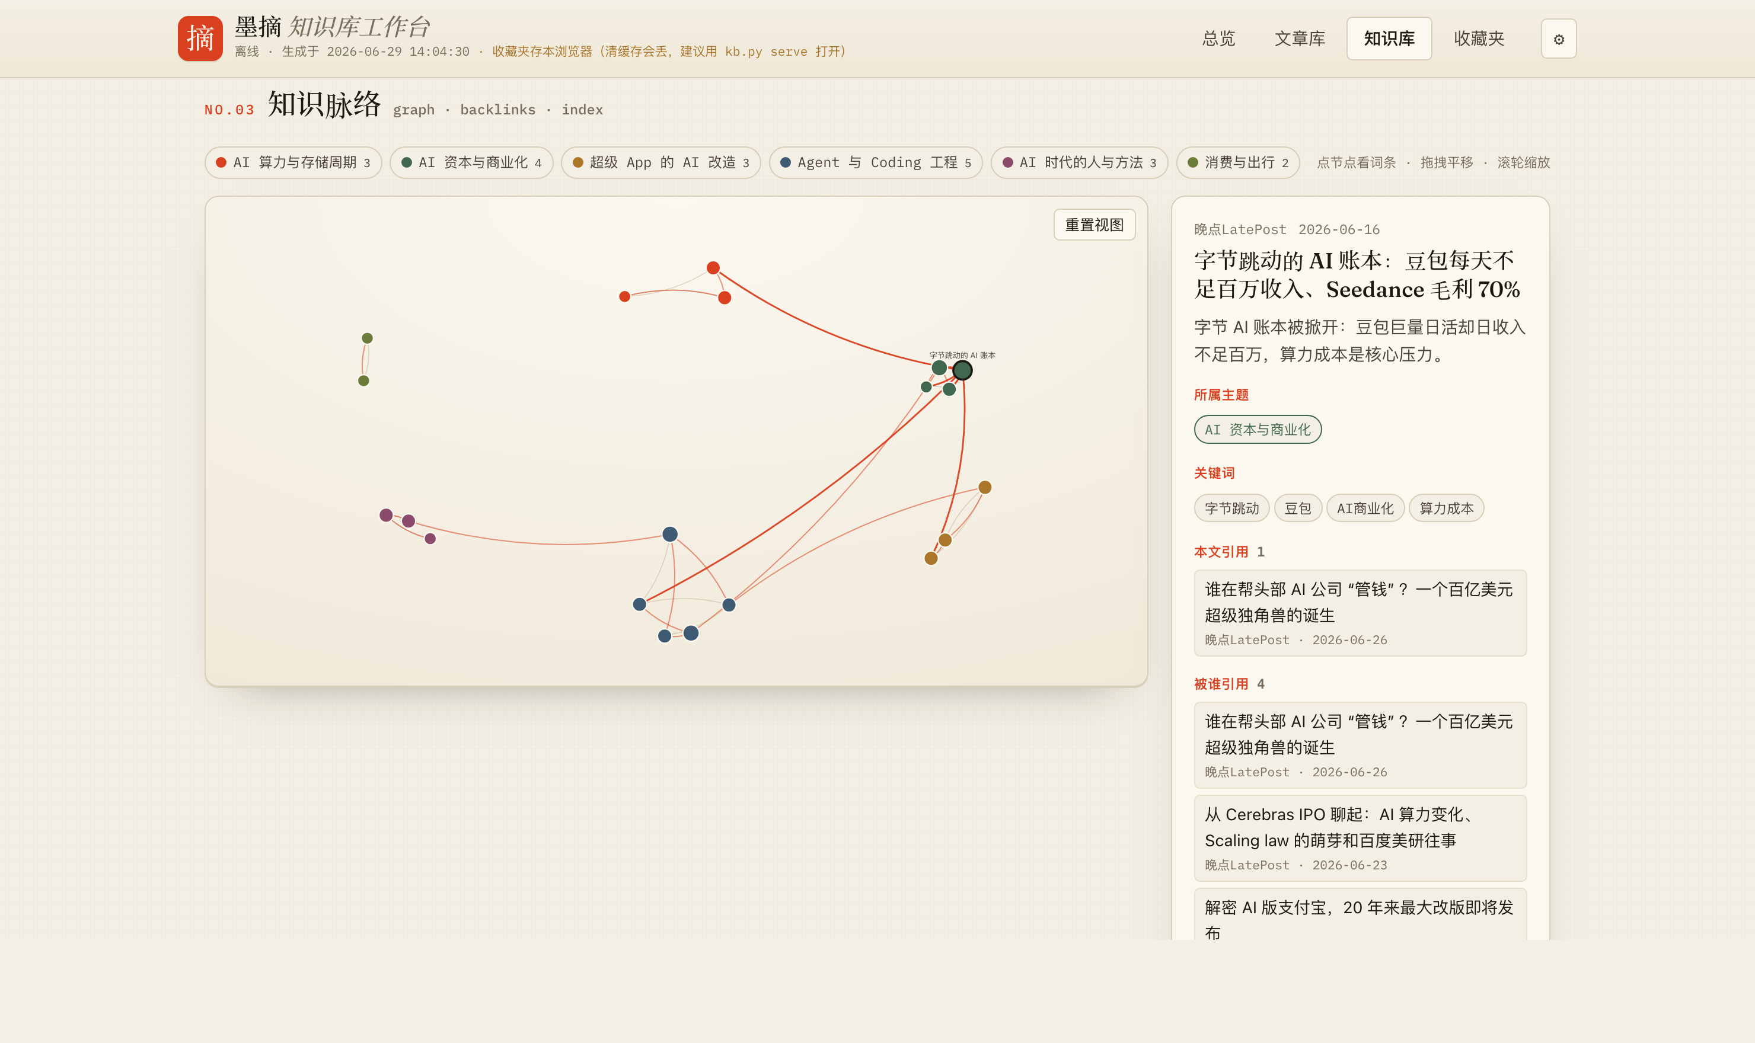The image size is (1755, 1043).
Task: Switch to the 总览 tab
Action: [x=1218, y=39]
